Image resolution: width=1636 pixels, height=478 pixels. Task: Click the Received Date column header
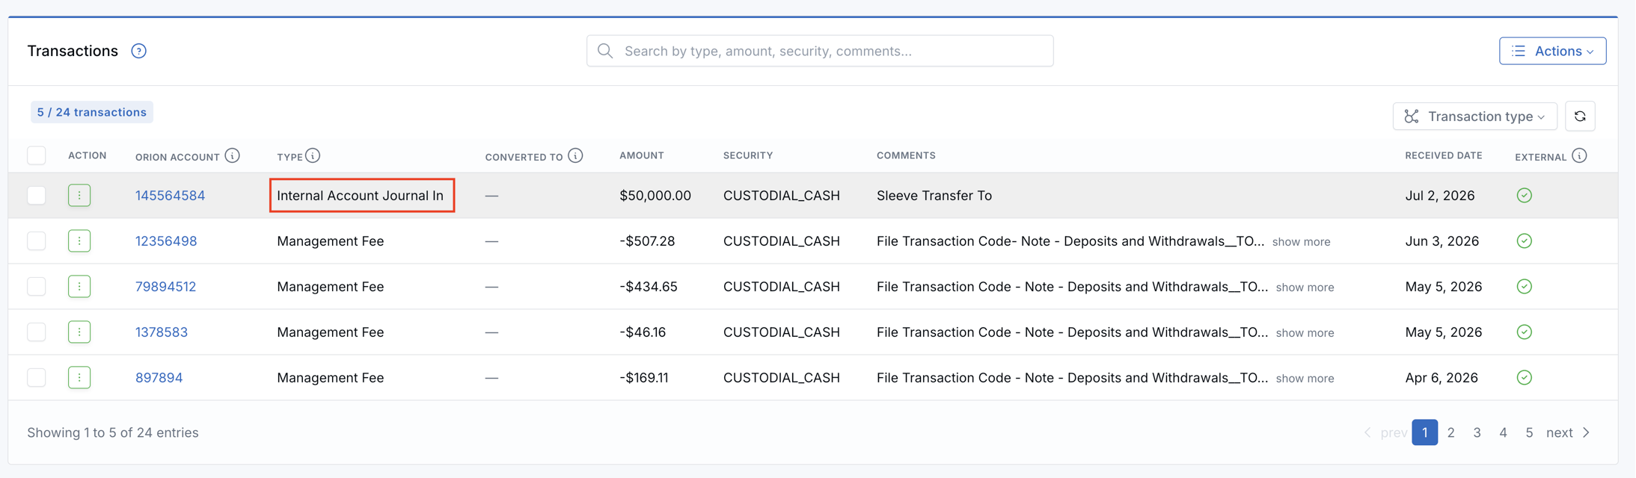(x=1444, y=155)
